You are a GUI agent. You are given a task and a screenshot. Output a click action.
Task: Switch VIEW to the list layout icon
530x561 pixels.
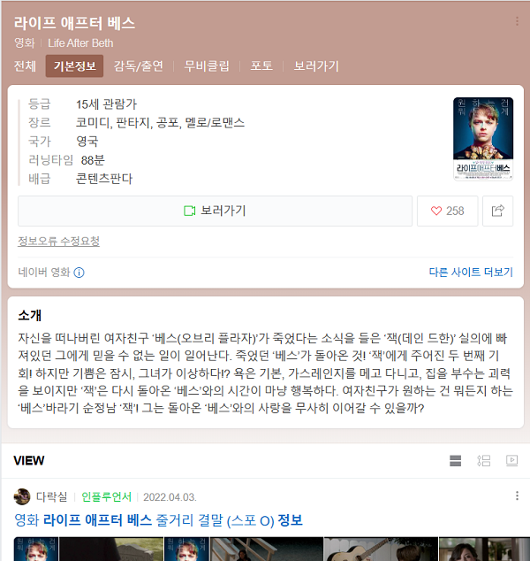[x=455, y=460]
